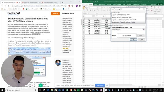Switch to the Gmail Inbox browser tab

pos(30,2)
